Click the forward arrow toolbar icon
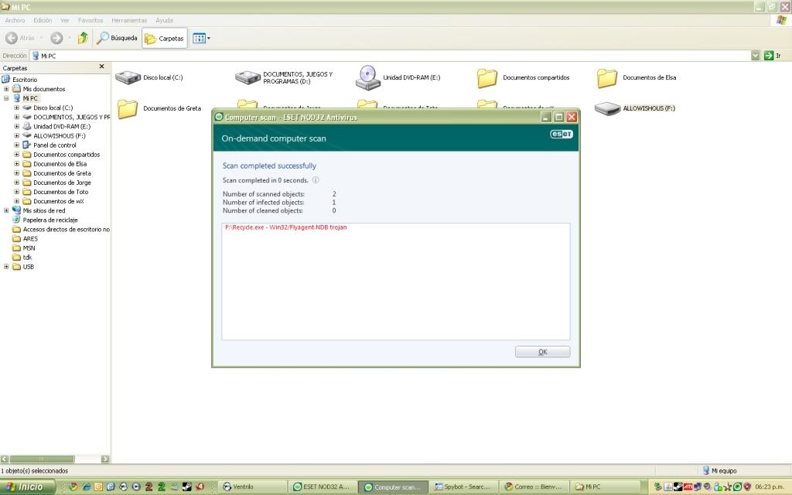Screen dimensions: 792x495 coord(56,38)
